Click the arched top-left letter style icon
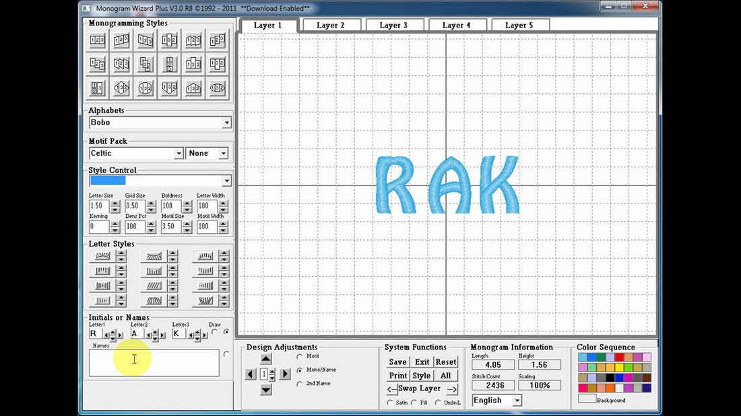This screenshot has height=416, width=741. 102,256
